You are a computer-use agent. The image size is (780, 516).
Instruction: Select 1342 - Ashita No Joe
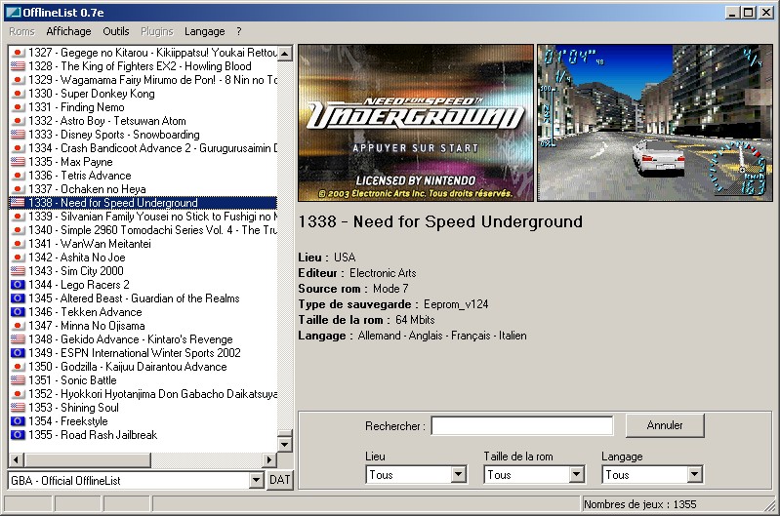pos(144,258)
